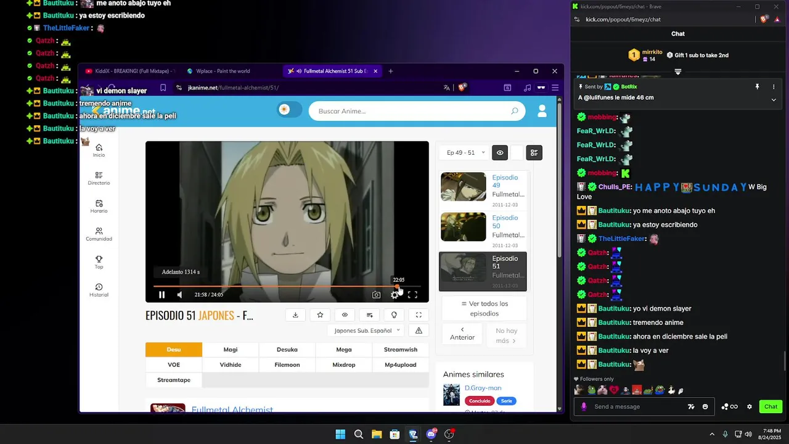Seek the video using the progress bar
The image size is (789, 444).
[x=287, y=286]
